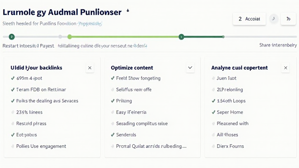Click the 'Pollies Use engagement' item
This screenshot has width=299, height=168.
[x=41, y=146]
